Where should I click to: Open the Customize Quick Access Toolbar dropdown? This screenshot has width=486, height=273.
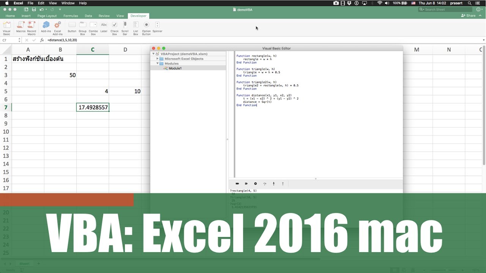pos(60,9)
